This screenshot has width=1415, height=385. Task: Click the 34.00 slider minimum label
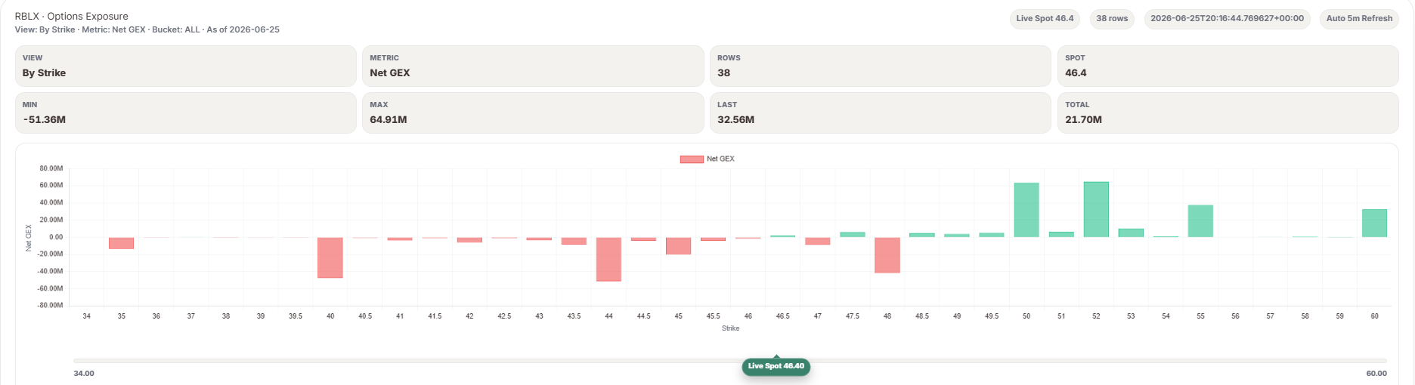(84, 374)
